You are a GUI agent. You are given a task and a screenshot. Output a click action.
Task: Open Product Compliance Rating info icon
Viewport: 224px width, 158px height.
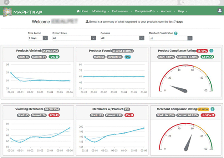coord(211,51)
